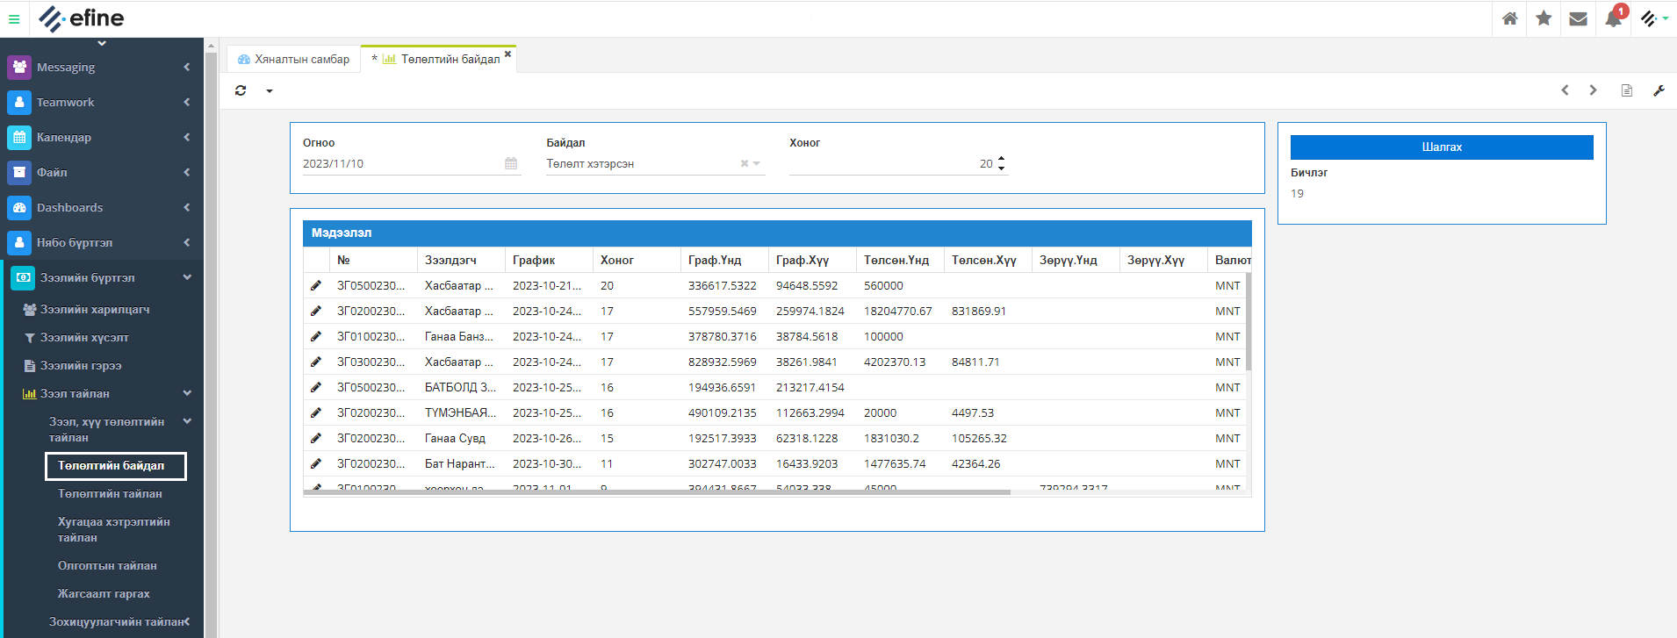Expand the Нябо бүртгэл menu
This screenshot has height=638, width=1677.
pyautogui.click(x=102, y=242)
